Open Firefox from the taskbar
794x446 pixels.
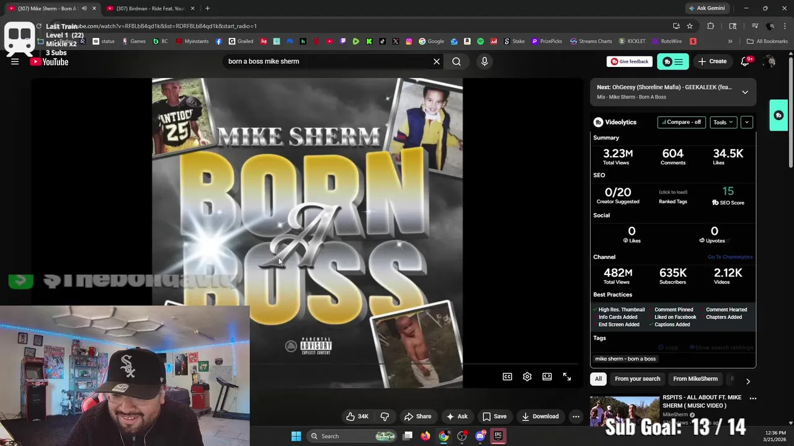coord(426,436)
